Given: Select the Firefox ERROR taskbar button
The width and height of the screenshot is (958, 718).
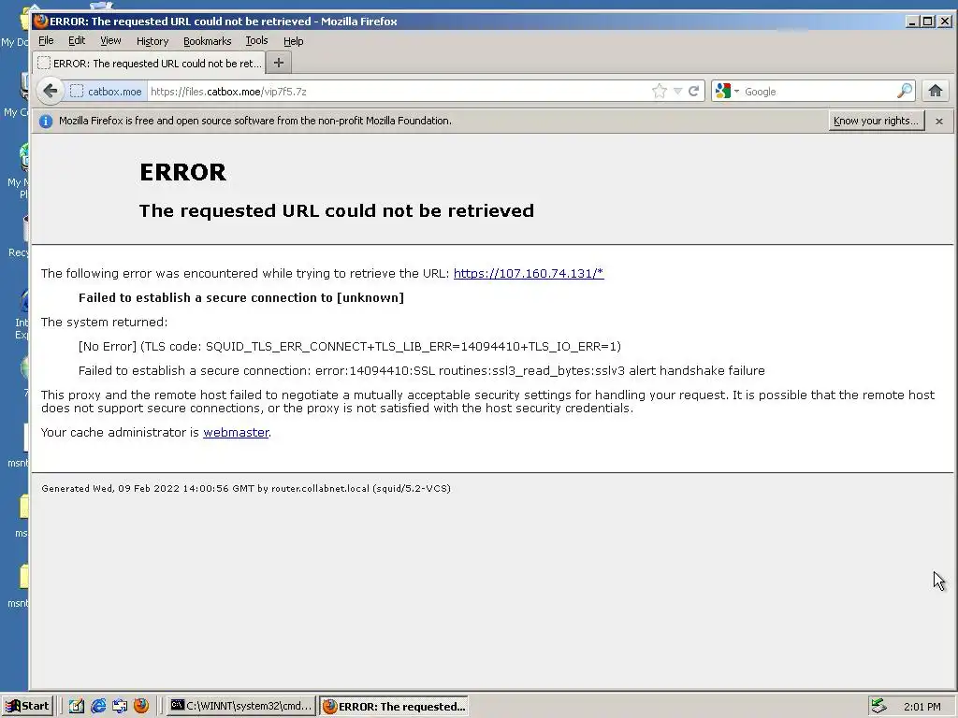Looking at the screenshot, I should pos(394,706).
